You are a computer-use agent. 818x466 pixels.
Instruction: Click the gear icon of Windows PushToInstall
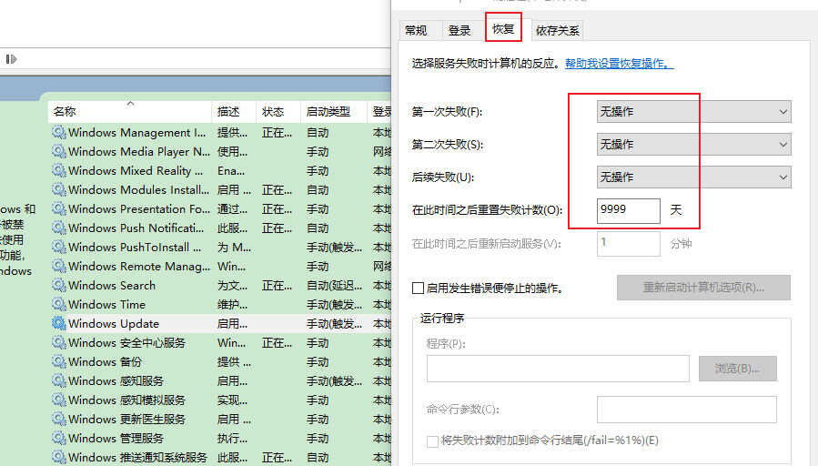tap(59, 247)
